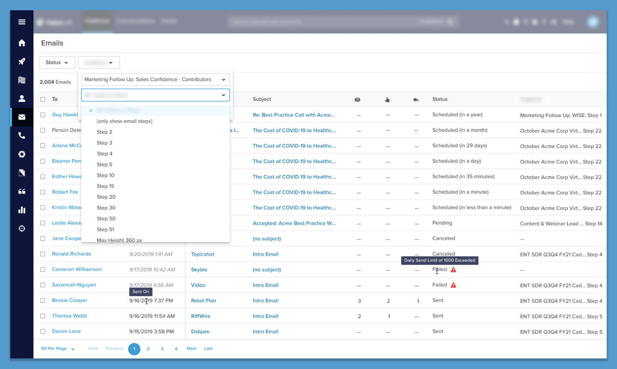
Task: Select Step 10 from the steps list
Action: pyautogui.click(x=105, y=175)
